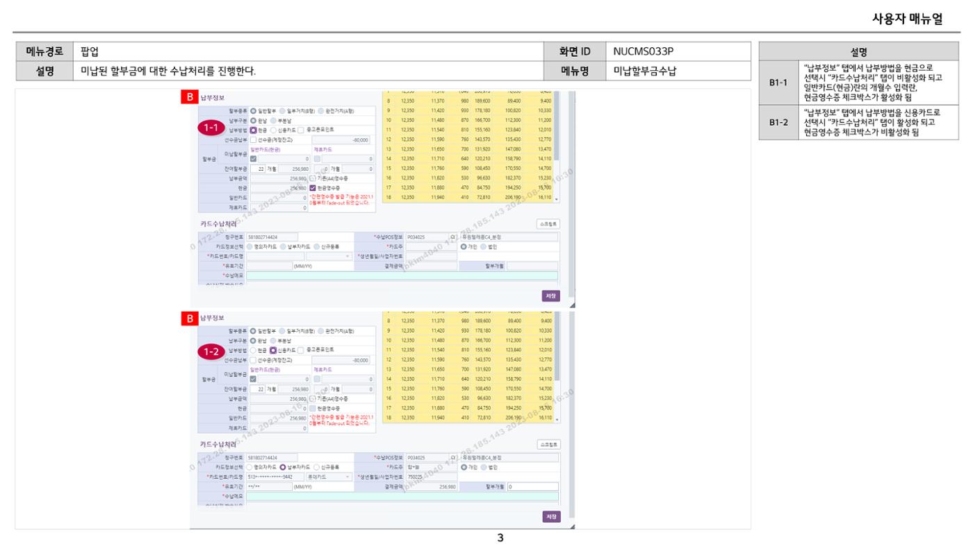Toggle 기존(A4)영수증 checkbox in screenshot 1-1
Viewport: 973px width, 547px height.
coord(312,178)
